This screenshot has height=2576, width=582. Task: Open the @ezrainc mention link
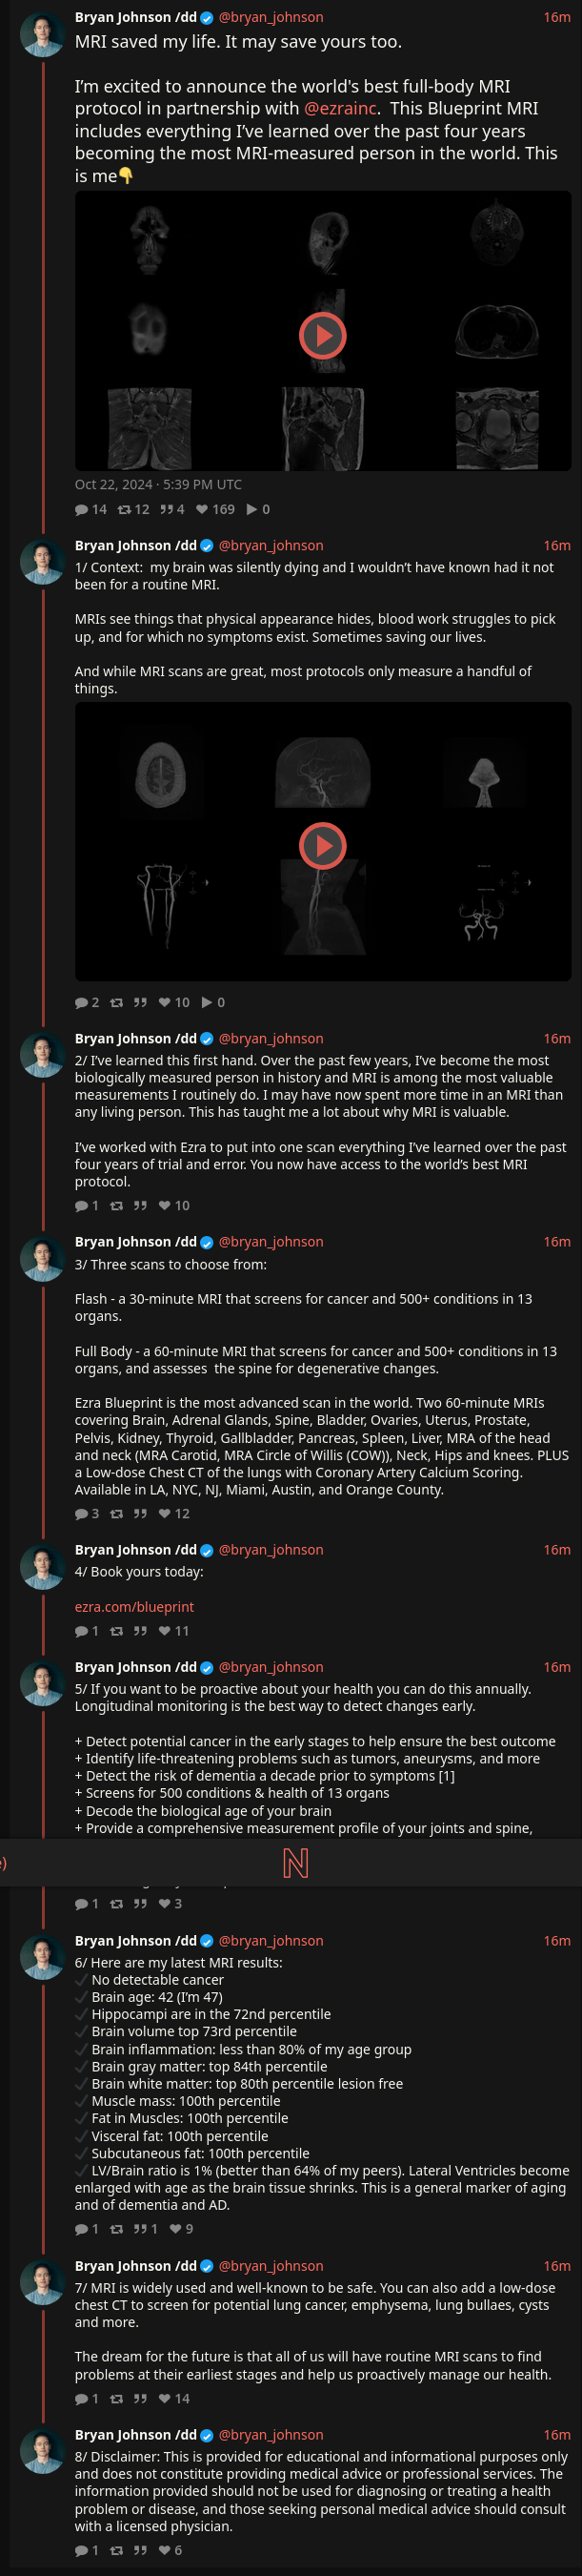[x=340, y=108]
